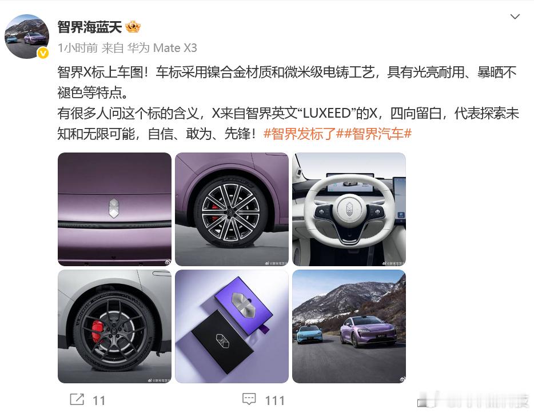The image size is (534, 413).
Task: Open the hashtag #智界汽车#
Action: [374, 134]
